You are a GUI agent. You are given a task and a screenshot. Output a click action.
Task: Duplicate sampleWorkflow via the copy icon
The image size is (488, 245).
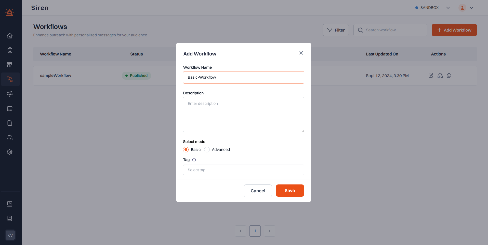tap(449, 76)
